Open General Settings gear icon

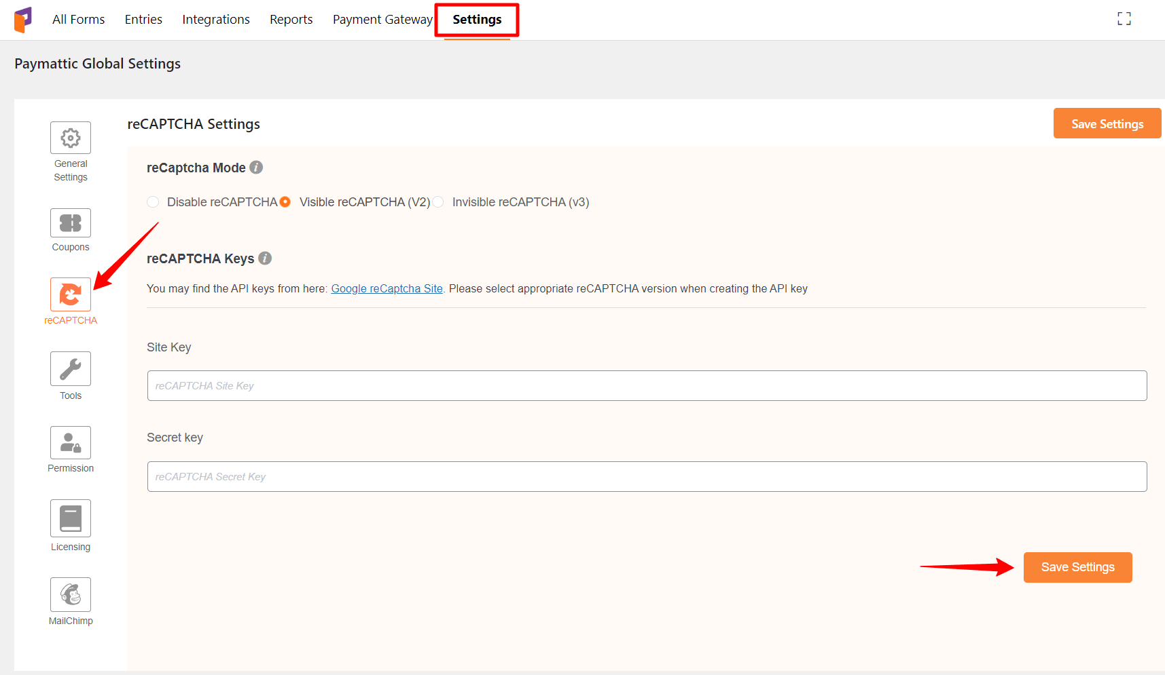coord(71,138)
